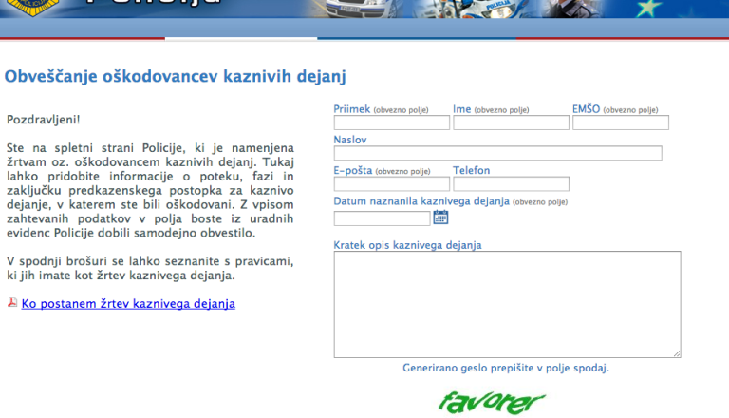The width and height of the screenshot is (729, 418).
Task: Focus the Priimek input field
Action: 392,123
